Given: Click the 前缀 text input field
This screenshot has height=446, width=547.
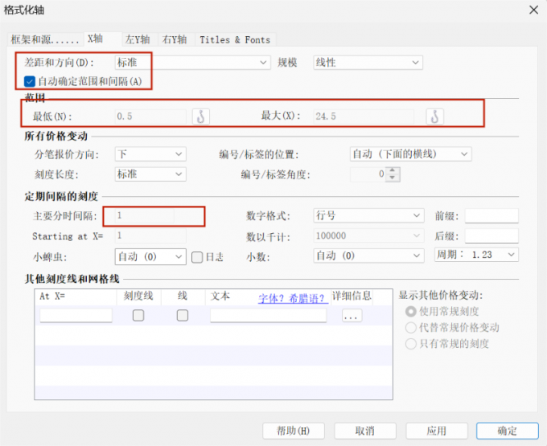Looking at the screenshot, I should click(491, 215).
